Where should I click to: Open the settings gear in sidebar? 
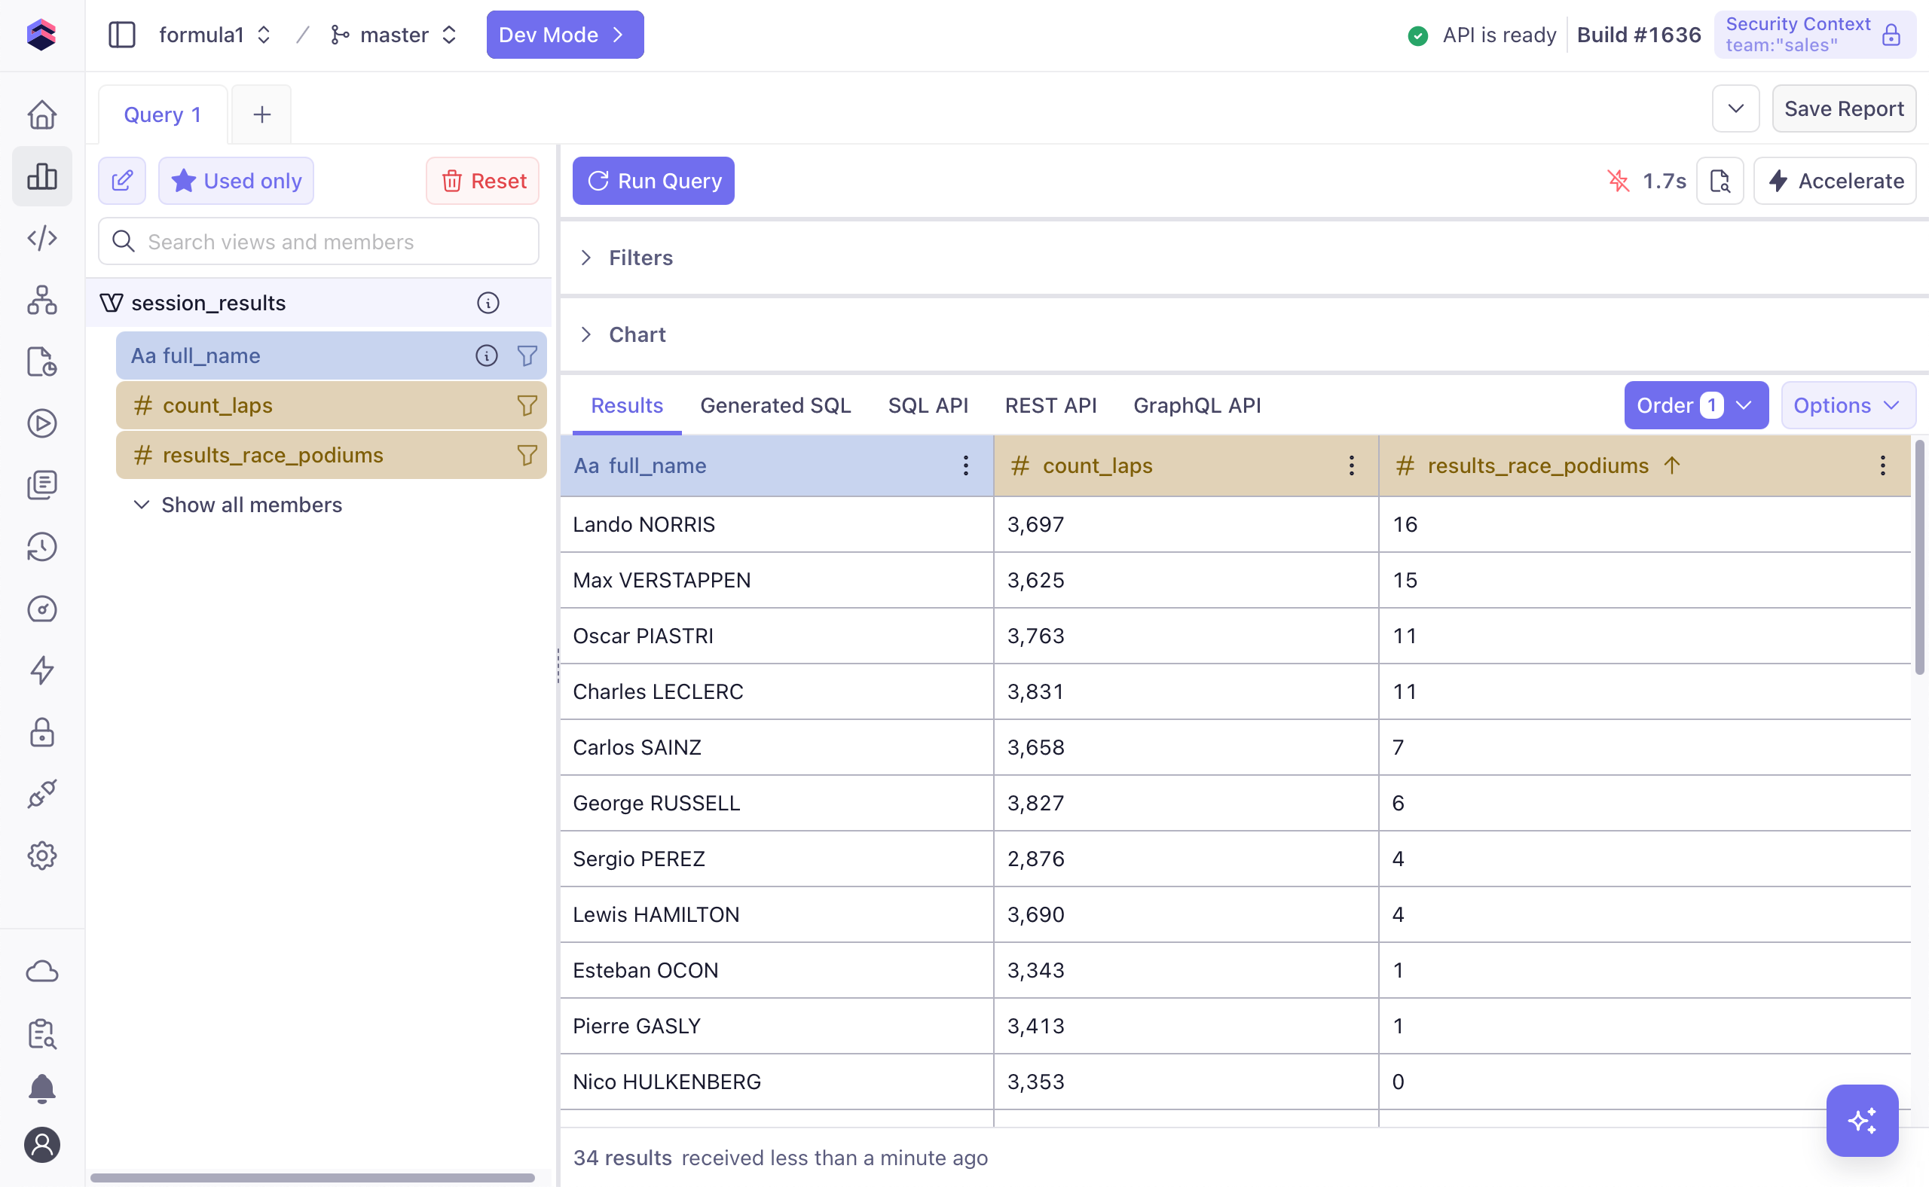42,856
